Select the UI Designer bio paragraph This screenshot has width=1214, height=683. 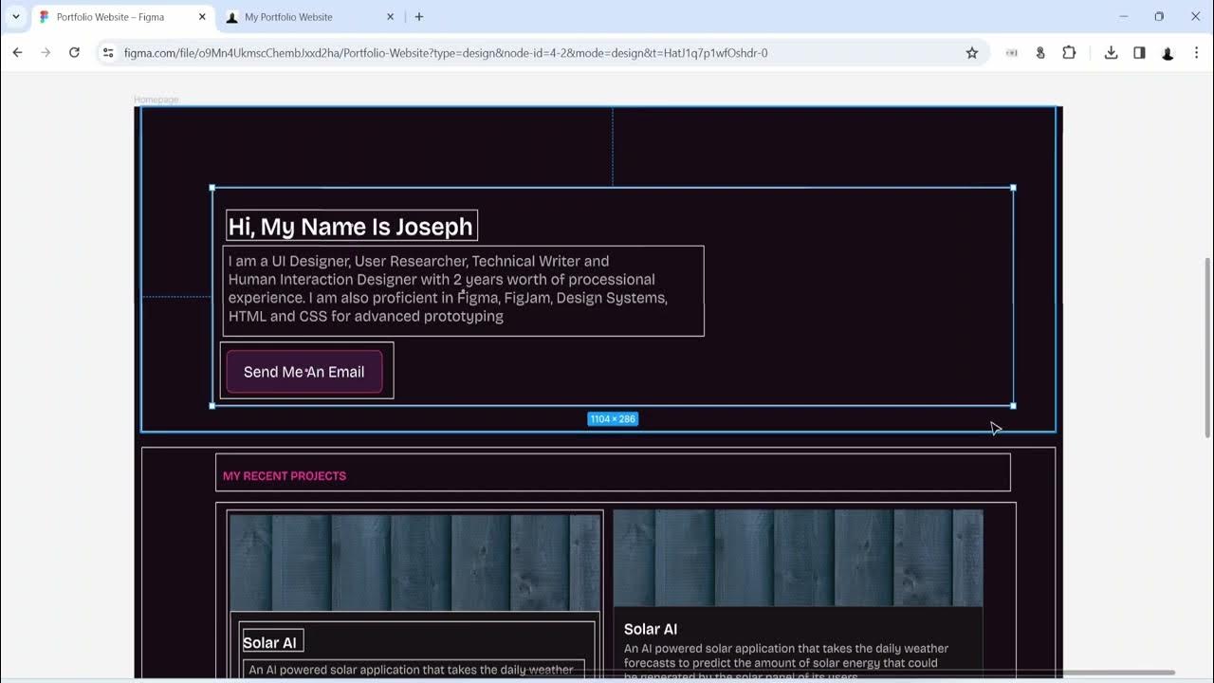point(463,289)
